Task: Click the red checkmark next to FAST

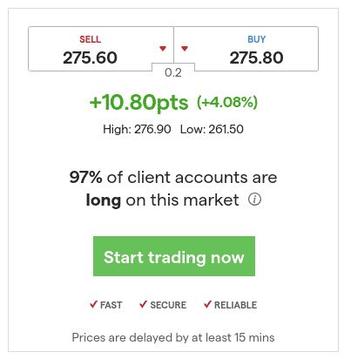Action: [x=93, y=304]
